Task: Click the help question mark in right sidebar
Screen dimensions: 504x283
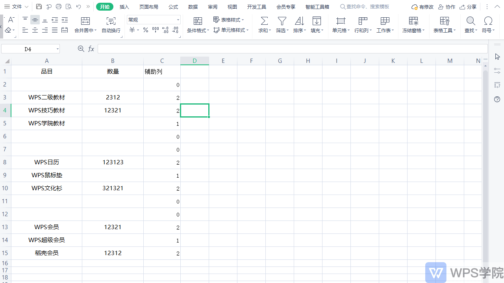Action: [497, 99]
